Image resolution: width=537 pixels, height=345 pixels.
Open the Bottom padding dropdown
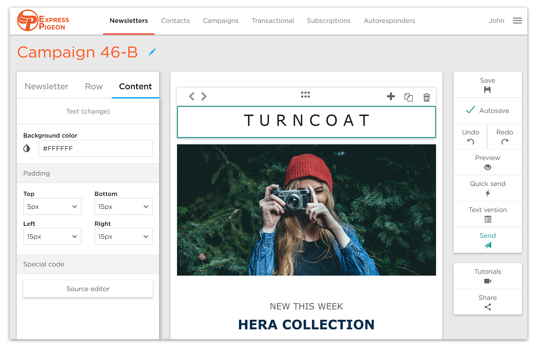(123, 207)
